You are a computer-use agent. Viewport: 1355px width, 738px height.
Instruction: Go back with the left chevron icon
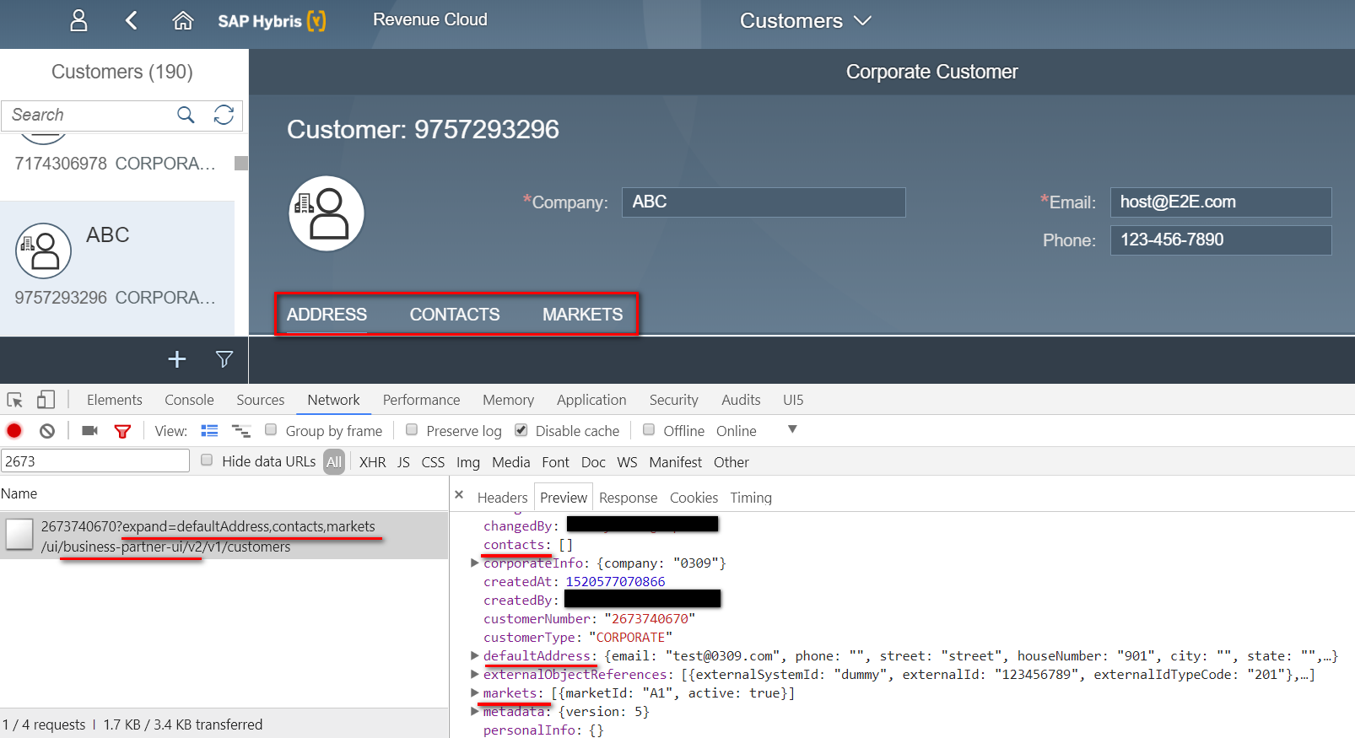[131, 20]
